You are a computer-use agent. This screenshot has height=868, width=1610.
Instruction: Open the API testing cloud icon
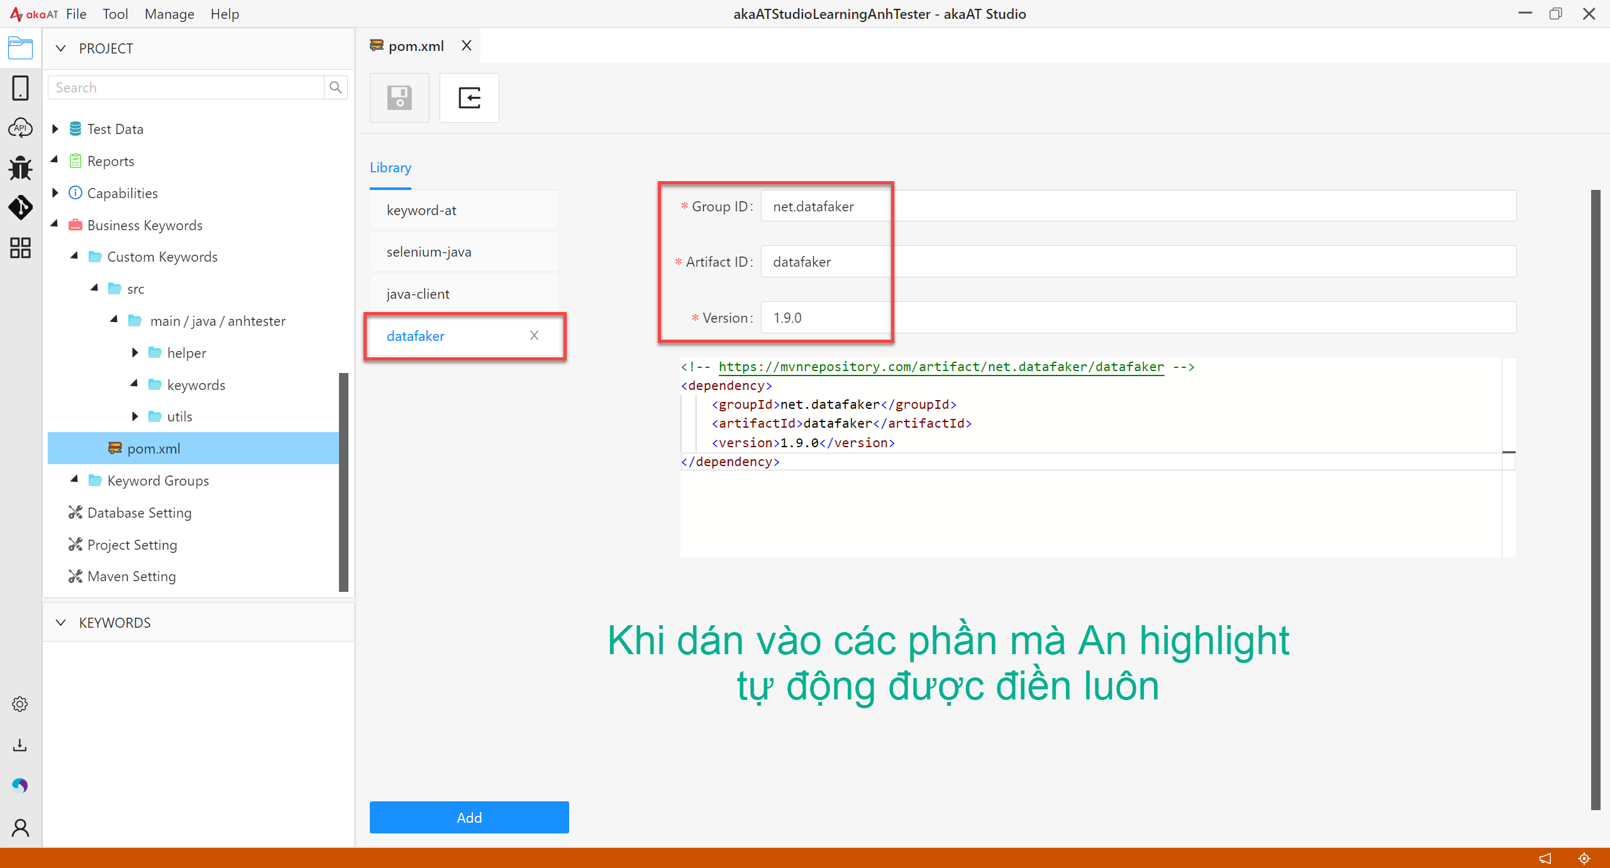[x=20, y=128]
